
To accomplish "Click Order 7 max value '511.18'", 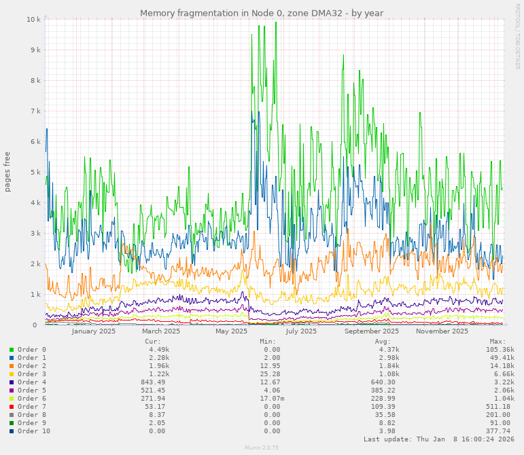I will [498, 407].
